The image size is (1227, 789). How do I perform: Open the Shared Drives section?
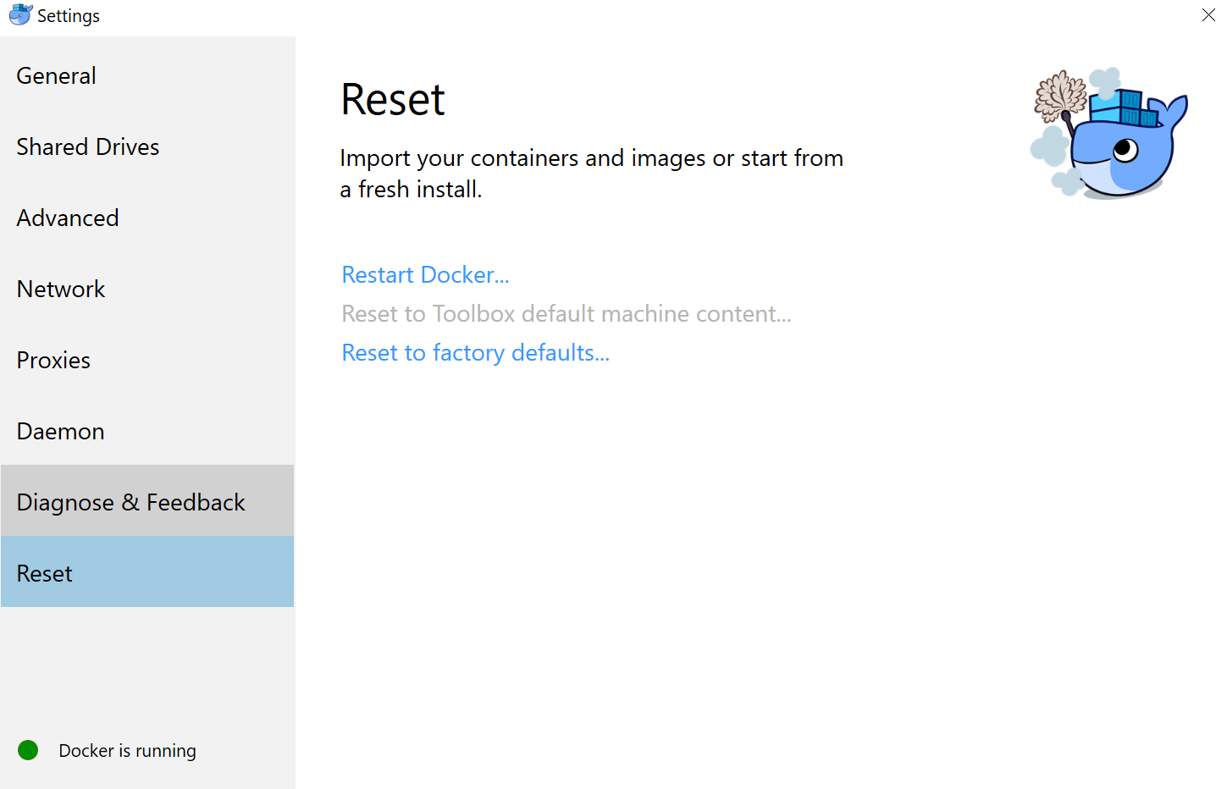(x=87, y=146)
